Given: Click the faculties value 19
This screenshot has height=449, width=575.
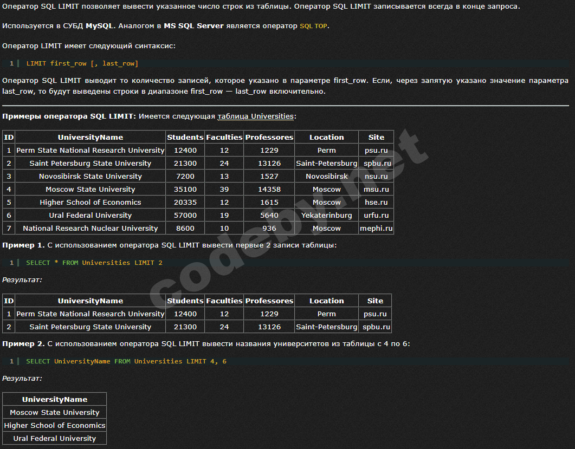Looking at the screenshot, I should click(224, 216).
